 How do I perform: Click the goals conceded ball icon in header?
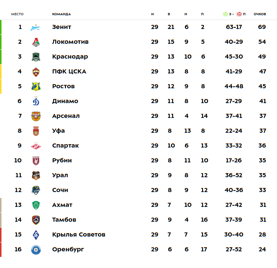click(x=239, y=14)
